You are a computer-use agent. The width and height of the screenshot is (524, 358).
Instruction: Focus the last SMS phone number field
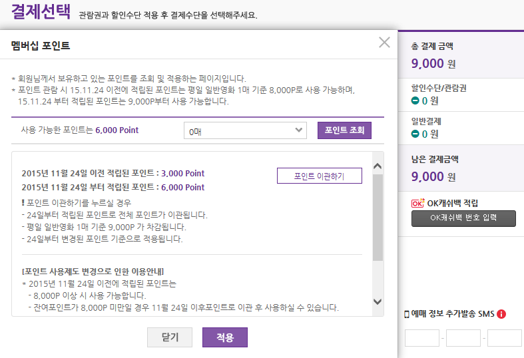[504, 338]
